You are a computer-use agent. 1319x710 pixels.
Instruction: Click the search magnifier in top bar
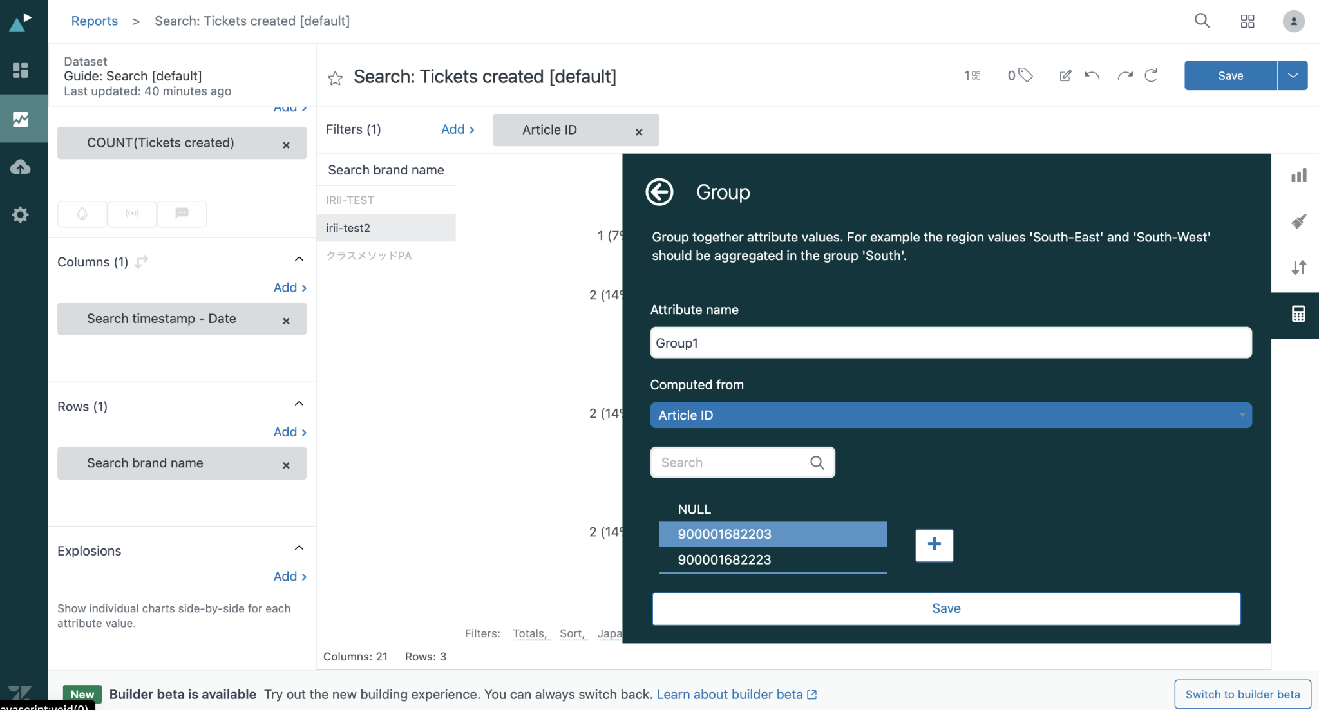coord(1202,21)
